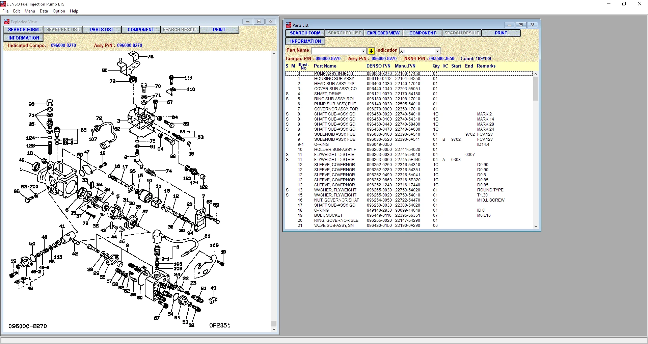Click PARTS LIST button in Exploded View

coord(102,30)
